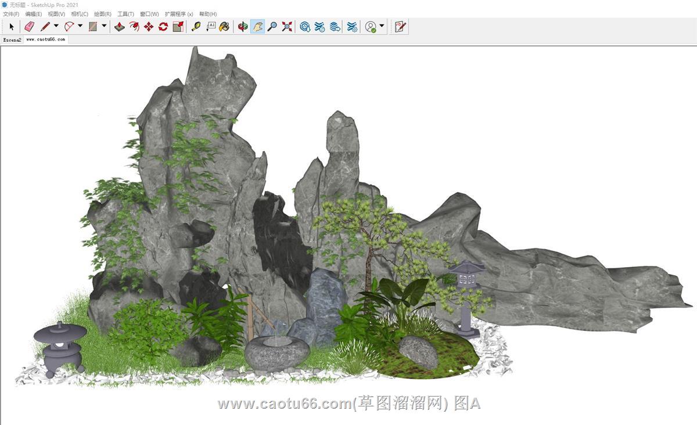Open Extension Manager icon
697x425 pixels.
point(352,26)
